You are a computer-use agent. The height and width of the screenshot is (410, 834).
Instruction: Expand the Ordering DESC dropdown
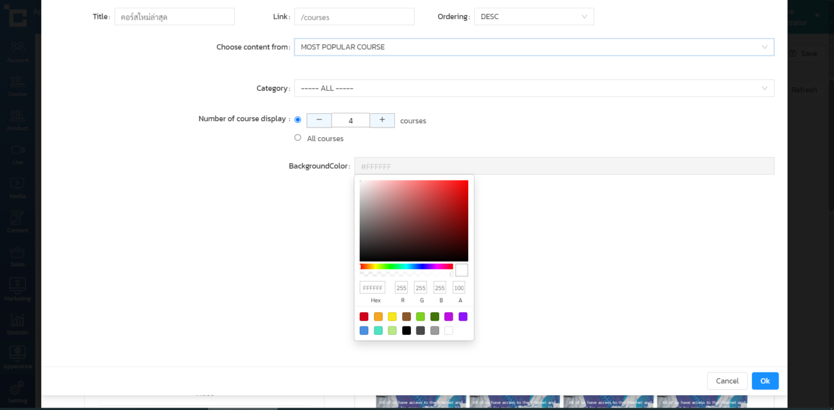534,17
